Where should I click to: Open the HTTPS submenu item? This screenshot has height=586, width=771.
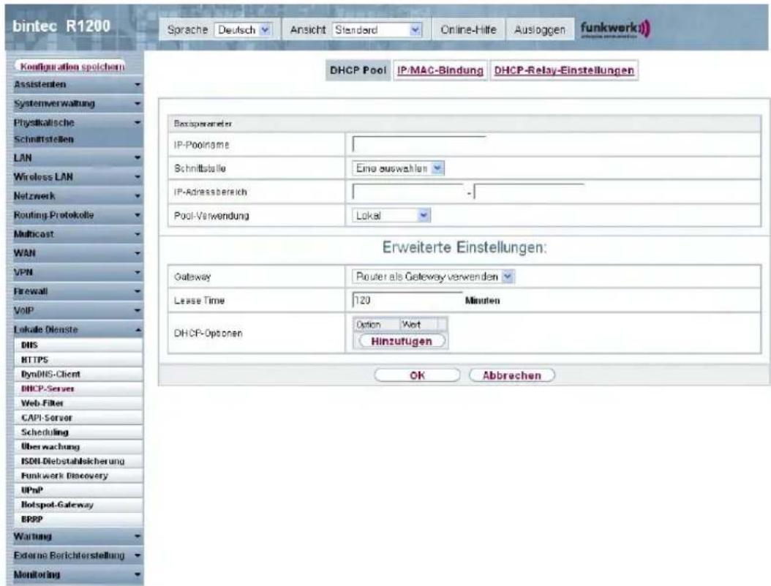(79, 360)
